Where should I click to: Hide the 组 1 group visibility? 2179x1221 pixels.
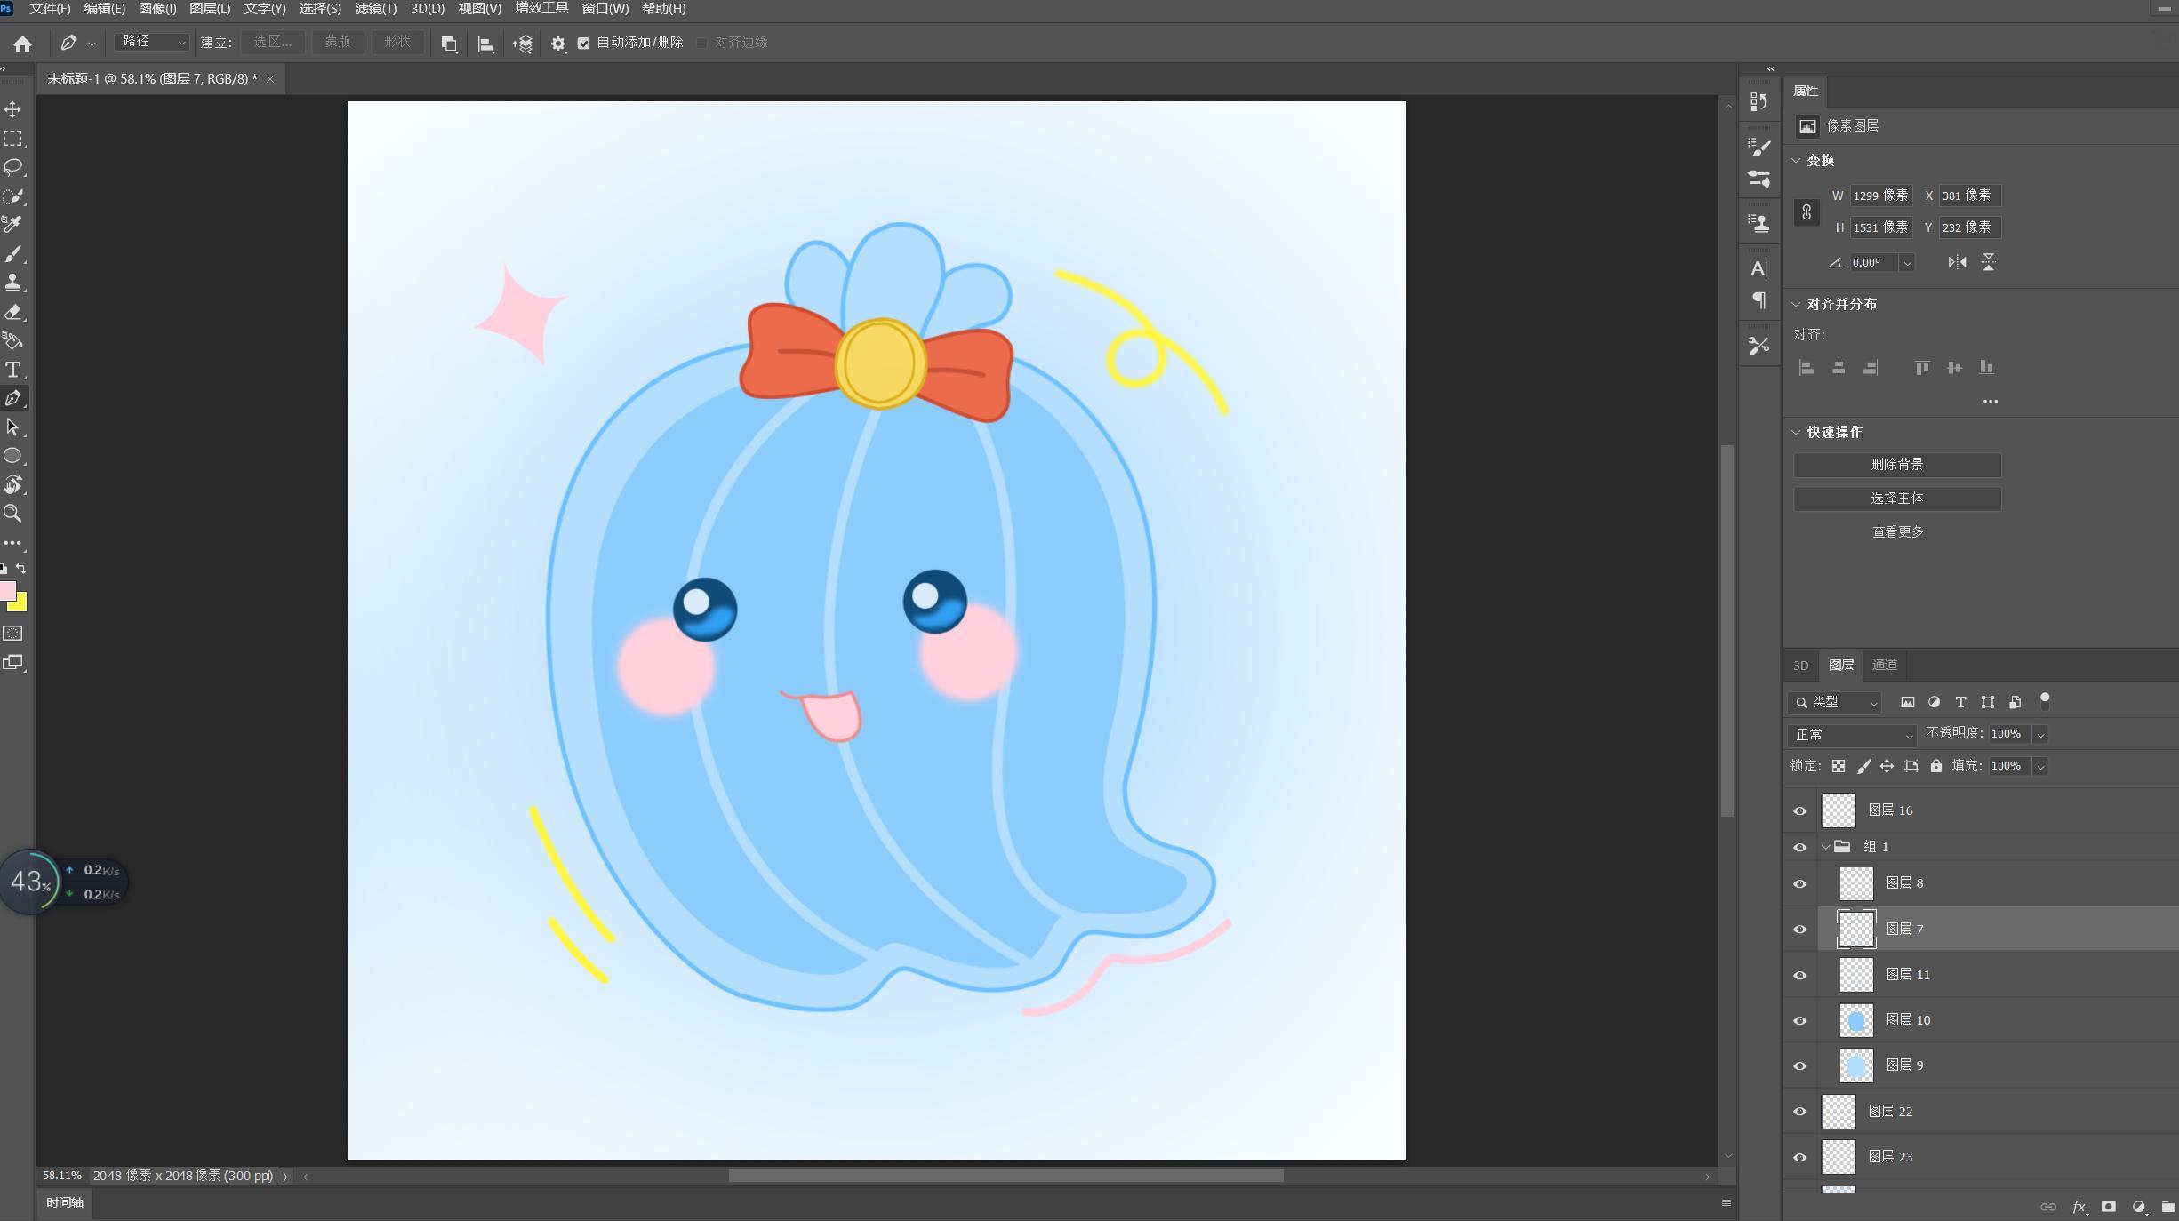point(1800,847)
